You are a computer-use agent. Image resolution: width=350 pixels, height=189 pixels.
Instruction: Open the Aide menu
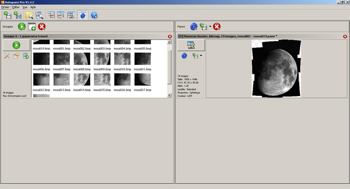pos(33,7)
